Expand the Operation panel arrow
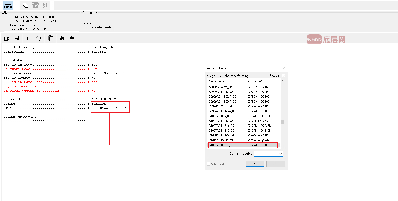 click(85, 30)
